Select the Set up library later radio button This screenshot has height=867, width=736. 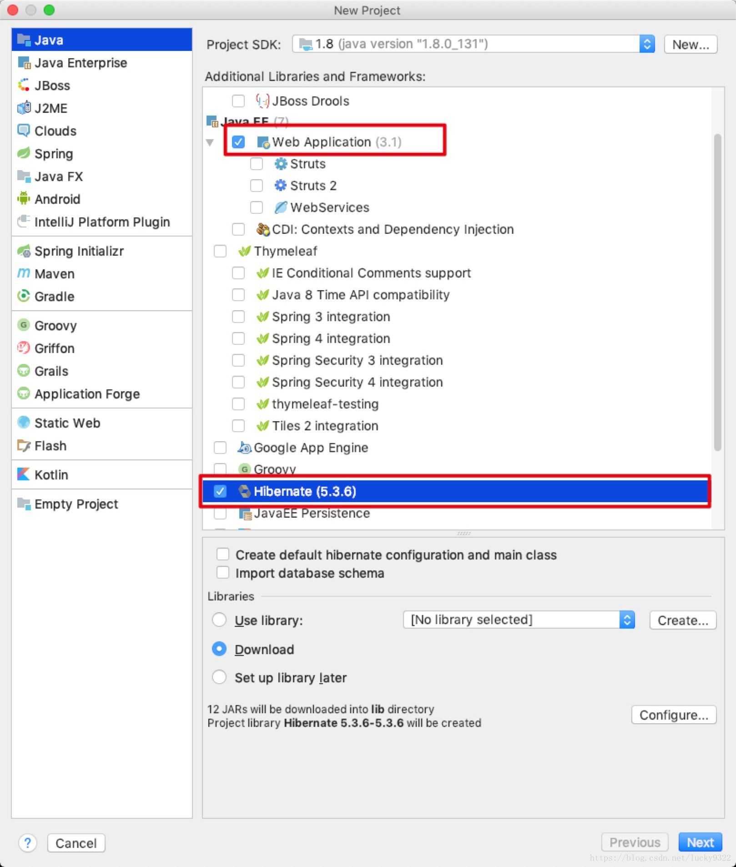pyautogui.click(x=219, y=677)
